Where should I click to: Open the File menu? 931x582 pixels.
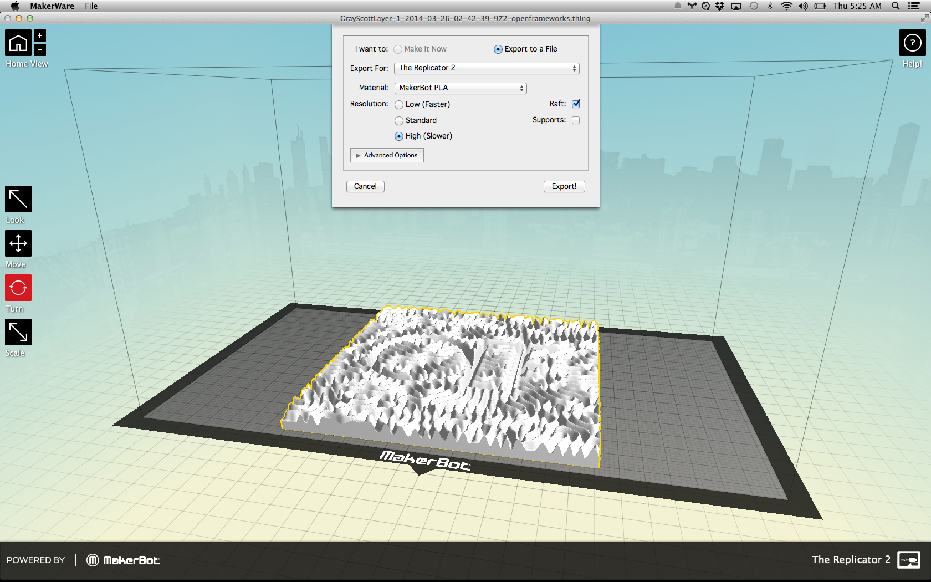click(91, 6)
